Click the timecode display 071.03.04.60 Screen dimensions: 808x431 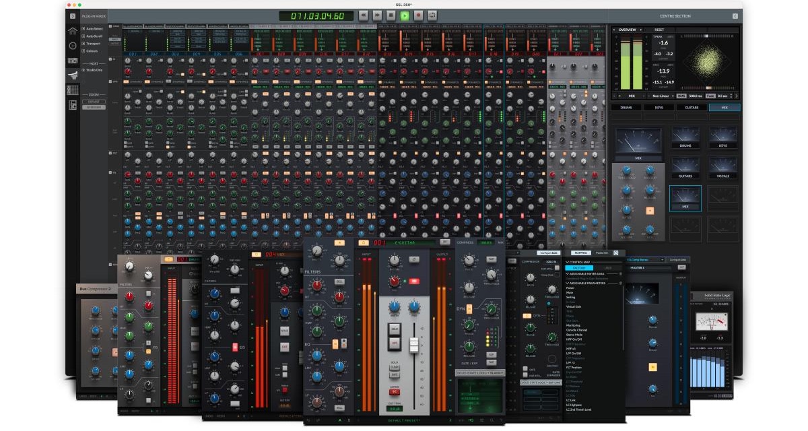tap(316, 15)
